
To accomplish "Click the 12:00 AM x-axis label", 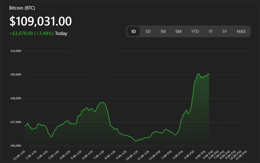I will [19, 155].
